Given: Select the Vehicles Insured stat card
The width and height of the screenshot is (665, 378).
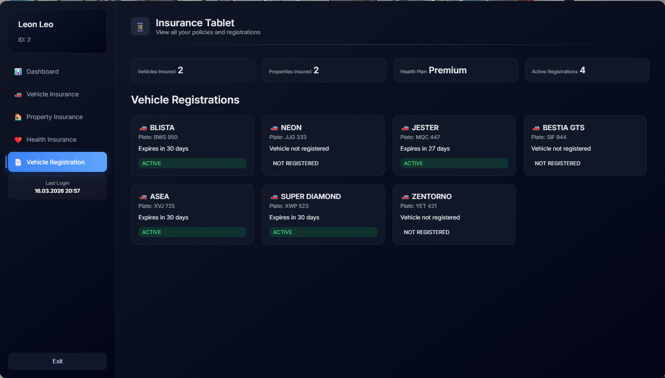Looking at the screenshot, I should click(193, 70).
